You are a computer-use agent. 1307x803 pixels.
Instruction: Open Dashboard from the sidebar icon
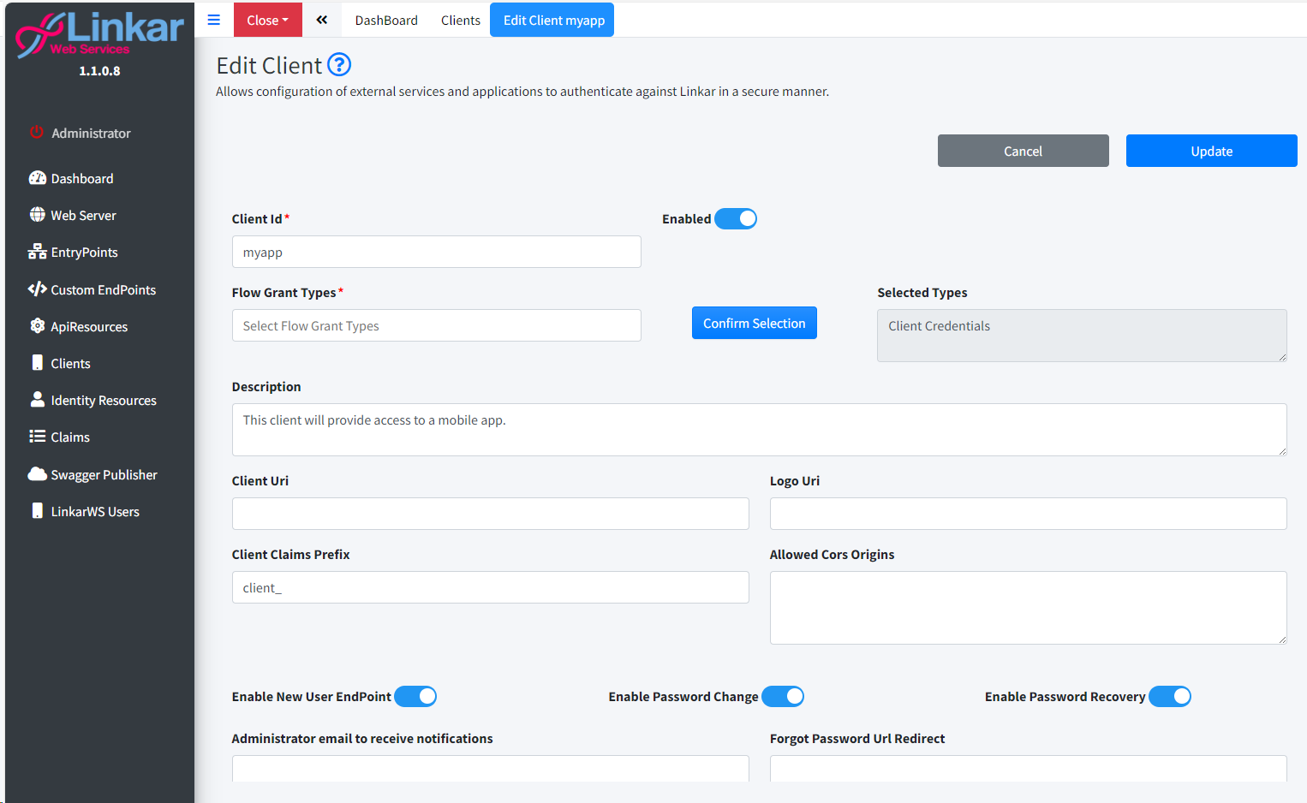coord(38,178)
